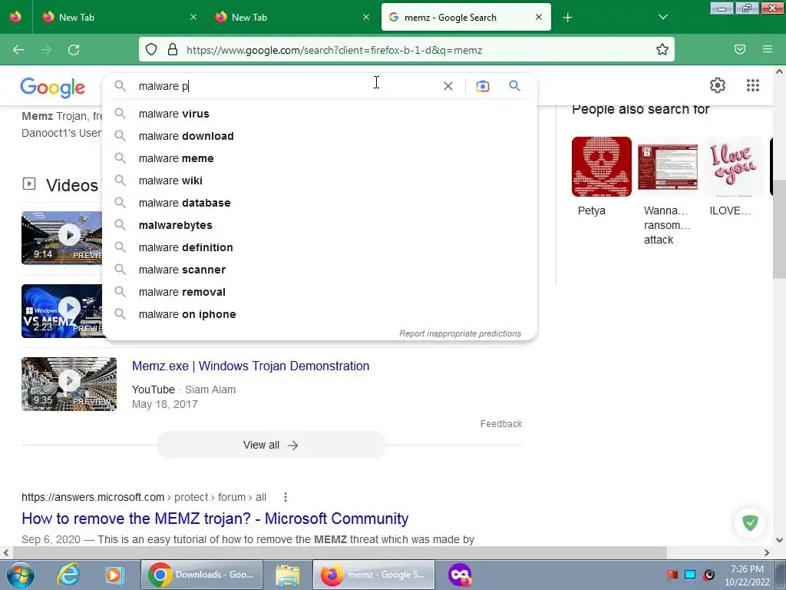Open the file explorer taskbar icon

pyautogui.click(x=288, y=575)
